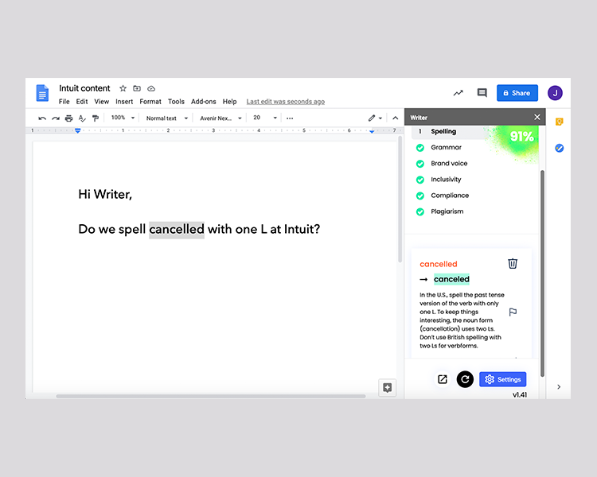
Task: Select the paint format tool
Action: point(96,118)
